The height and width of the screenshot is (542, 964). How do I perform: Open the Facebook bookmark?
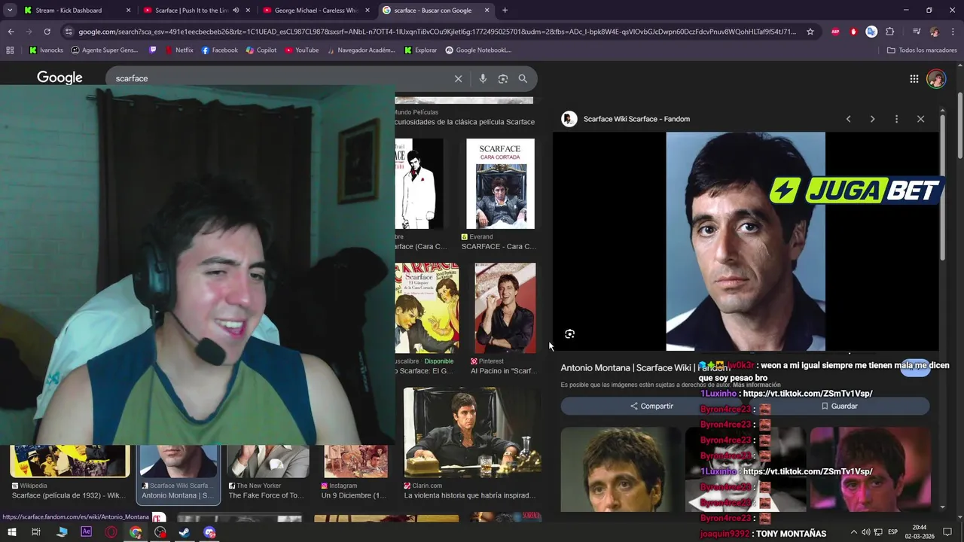click(219, 50)
